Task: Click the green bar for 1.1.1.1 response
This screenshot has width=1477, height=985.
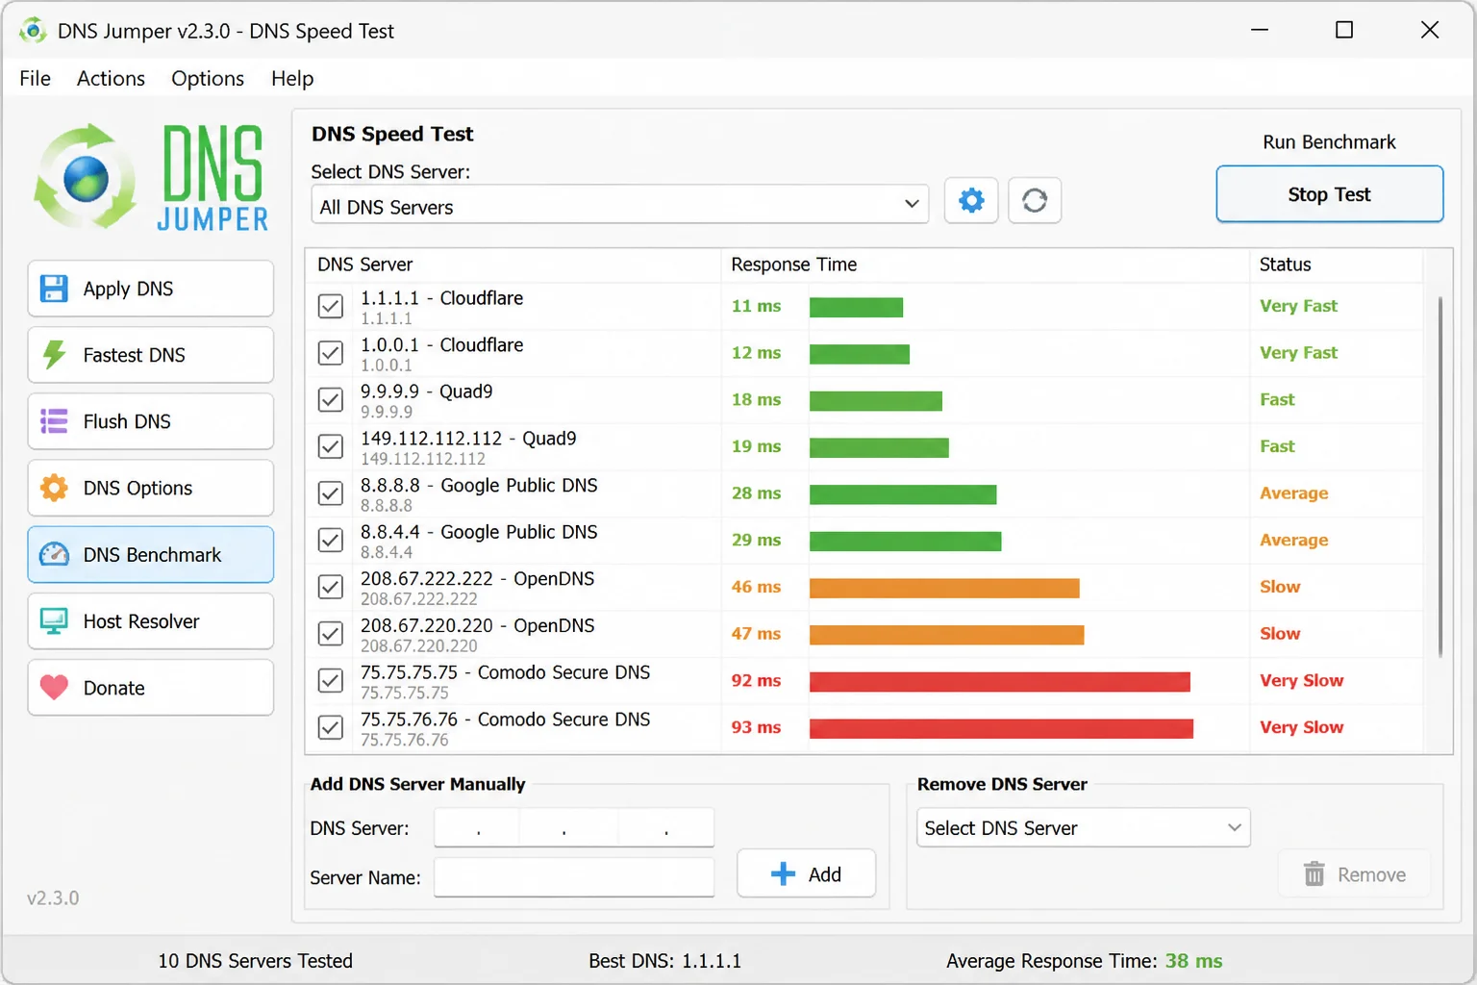Action: (x=856, y=307)
